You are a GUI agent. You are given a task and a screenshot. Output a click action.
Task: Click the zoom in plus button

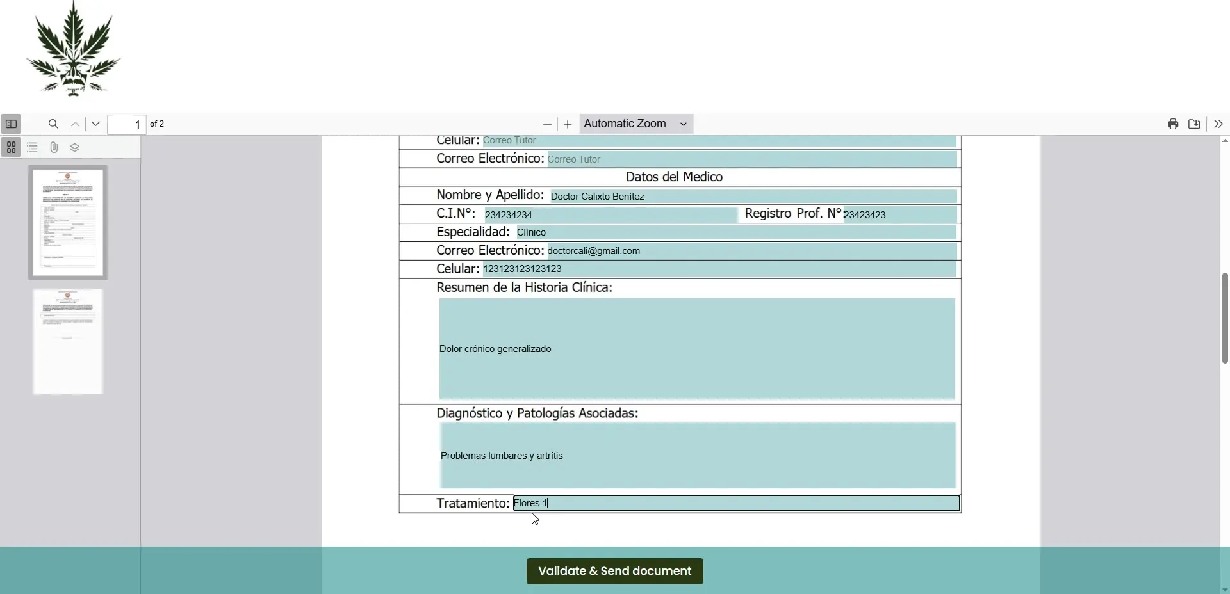pyautogui.click(x=568, y=124)
